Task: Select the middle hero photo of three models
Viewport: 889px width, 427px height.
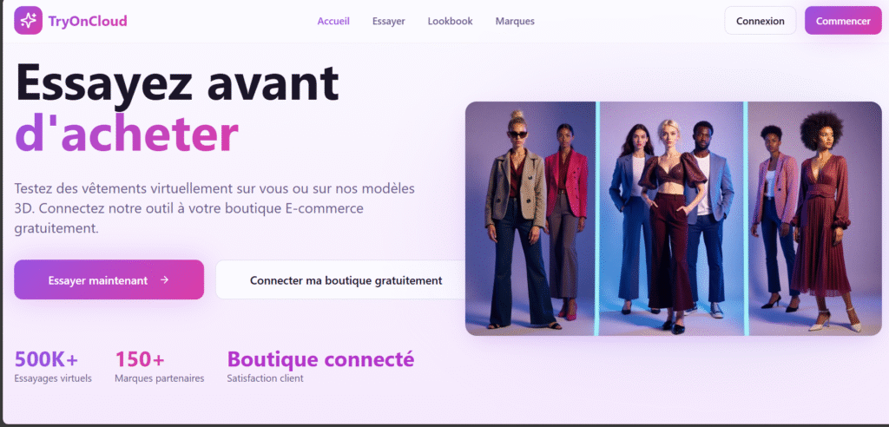Action: tap(672, 218)
